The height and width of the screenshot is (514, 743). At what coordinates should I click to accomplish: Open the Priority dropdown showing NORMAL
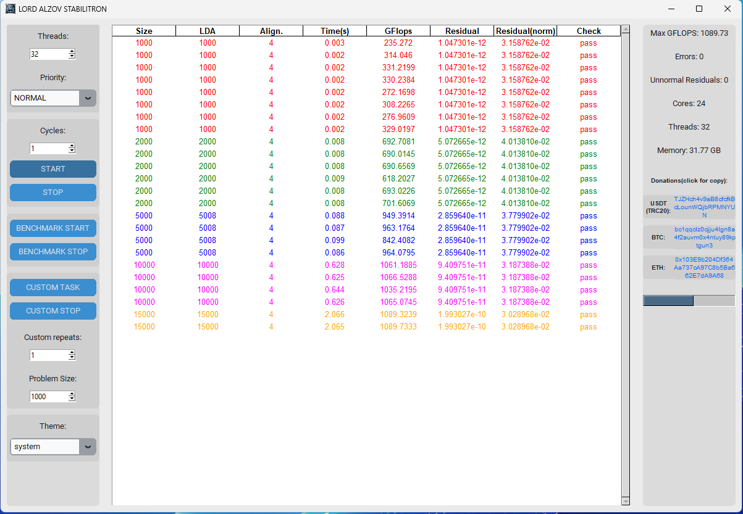click(53, 98)
